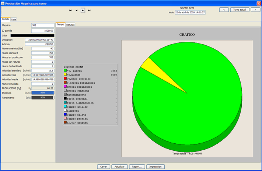Viewport: 262px width, 171px height.
Task: Click blue Cambio fileta swatch
Action: [65, 114]
